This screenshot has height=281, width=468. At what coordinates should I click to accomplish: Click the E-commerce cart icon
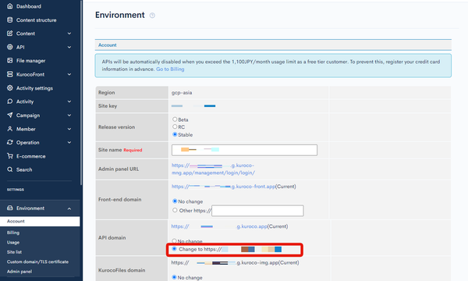(10, 156)
